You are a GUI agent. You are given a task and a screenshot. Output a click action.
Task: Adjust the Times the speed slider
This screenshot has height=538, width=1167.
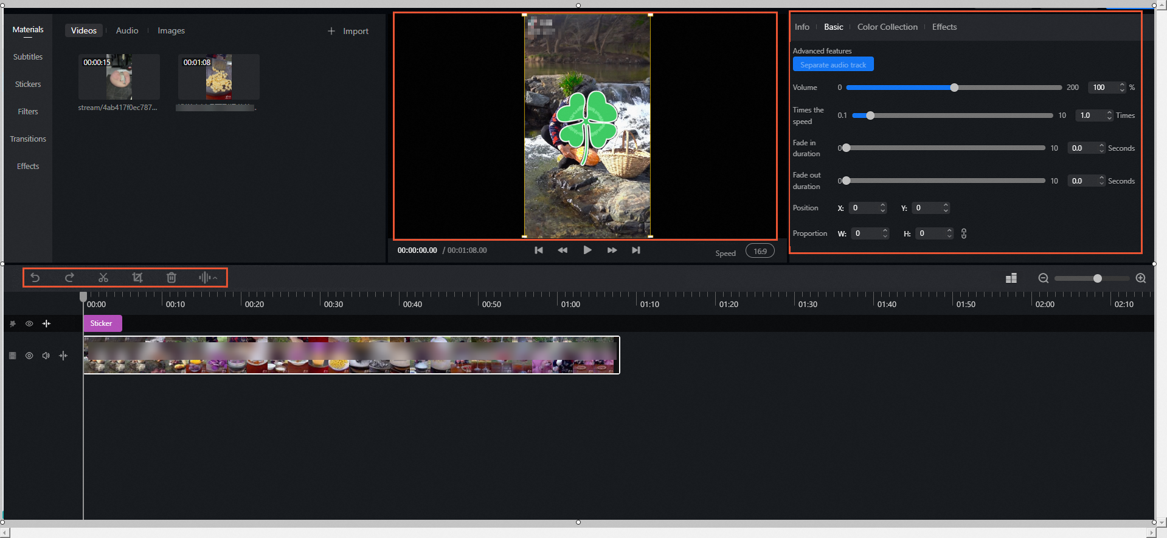point(952,116)
